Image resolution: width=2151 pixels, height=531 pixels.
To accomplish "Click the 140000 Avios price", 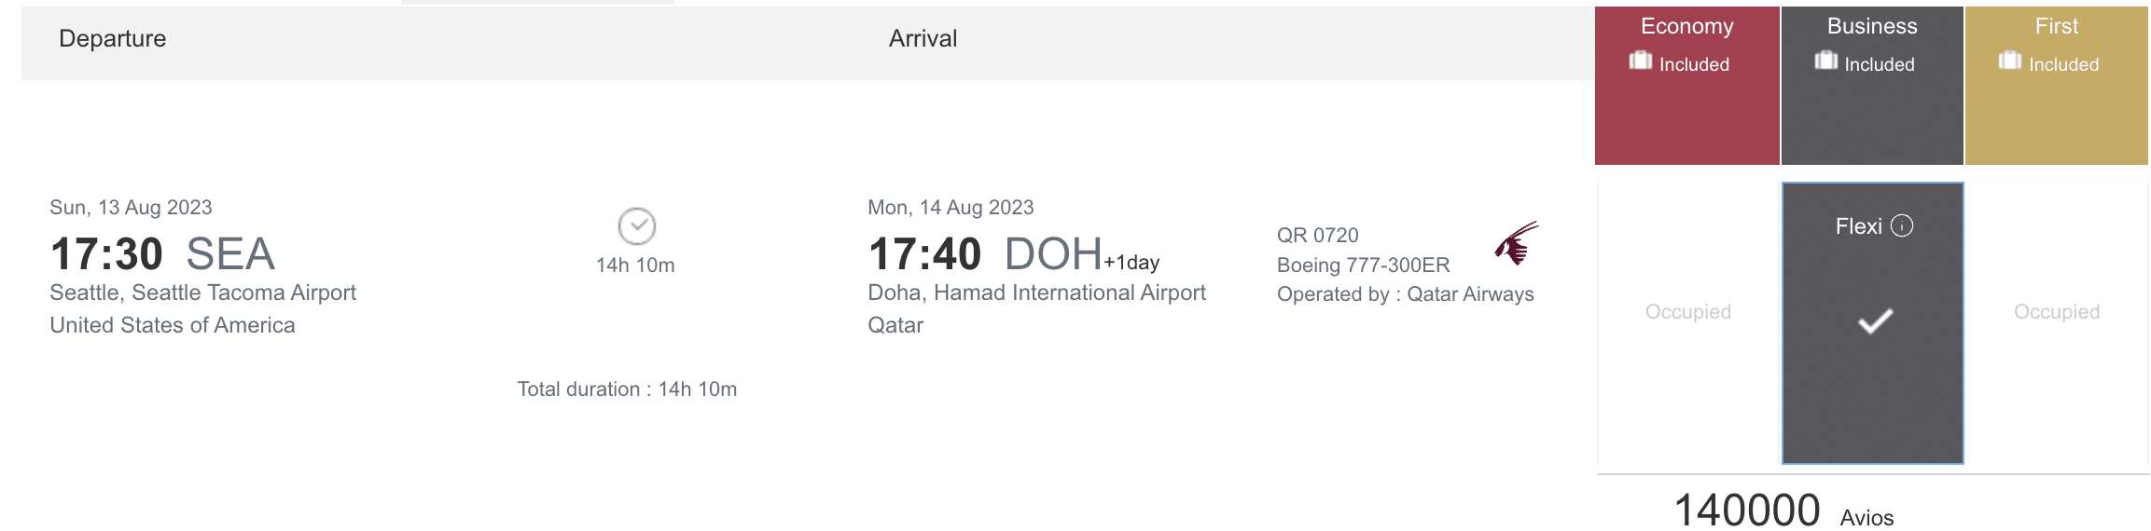I will click(1747, 511).
